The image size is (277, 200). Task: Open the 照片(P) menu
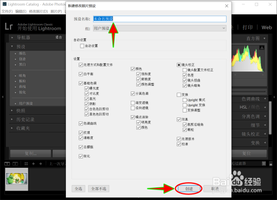pyautogui.click(x=56, y=12)
